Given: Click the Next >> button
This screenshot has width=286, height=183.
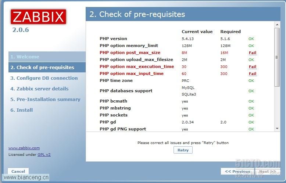Looking at the screenshot, I should tap(268, 172).
